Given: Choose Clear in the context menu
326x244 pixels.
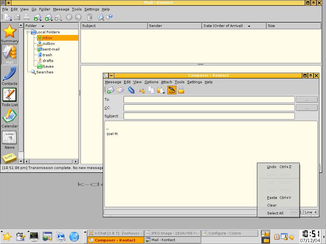Looking at the screenshot, I should (278, 205).
